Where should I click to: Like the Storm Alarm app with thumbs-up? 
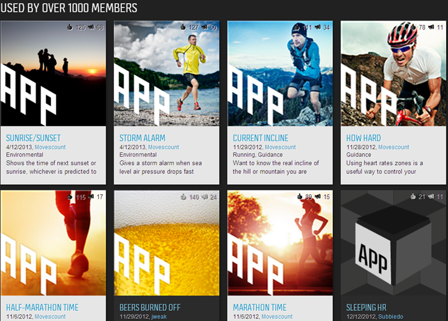tap(183, 27)
